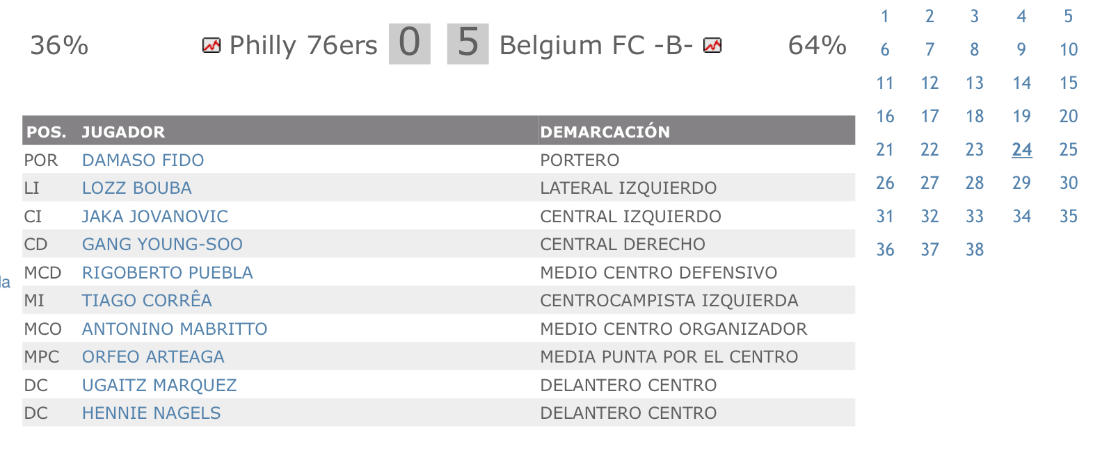This screenshot has height=464, width=1093.
Task: Open RIGOBERTO PUEBLA player page
Action: tap(167, 273)
